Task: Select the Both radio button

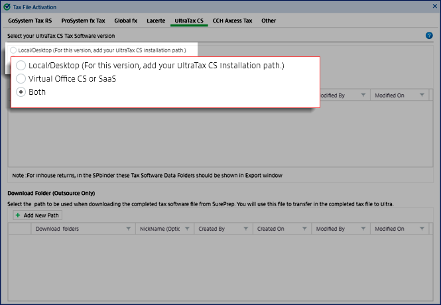Action: tap(21, 92)
